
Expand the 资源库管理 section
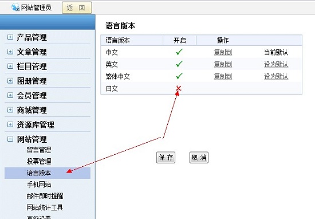click(10, 124)
